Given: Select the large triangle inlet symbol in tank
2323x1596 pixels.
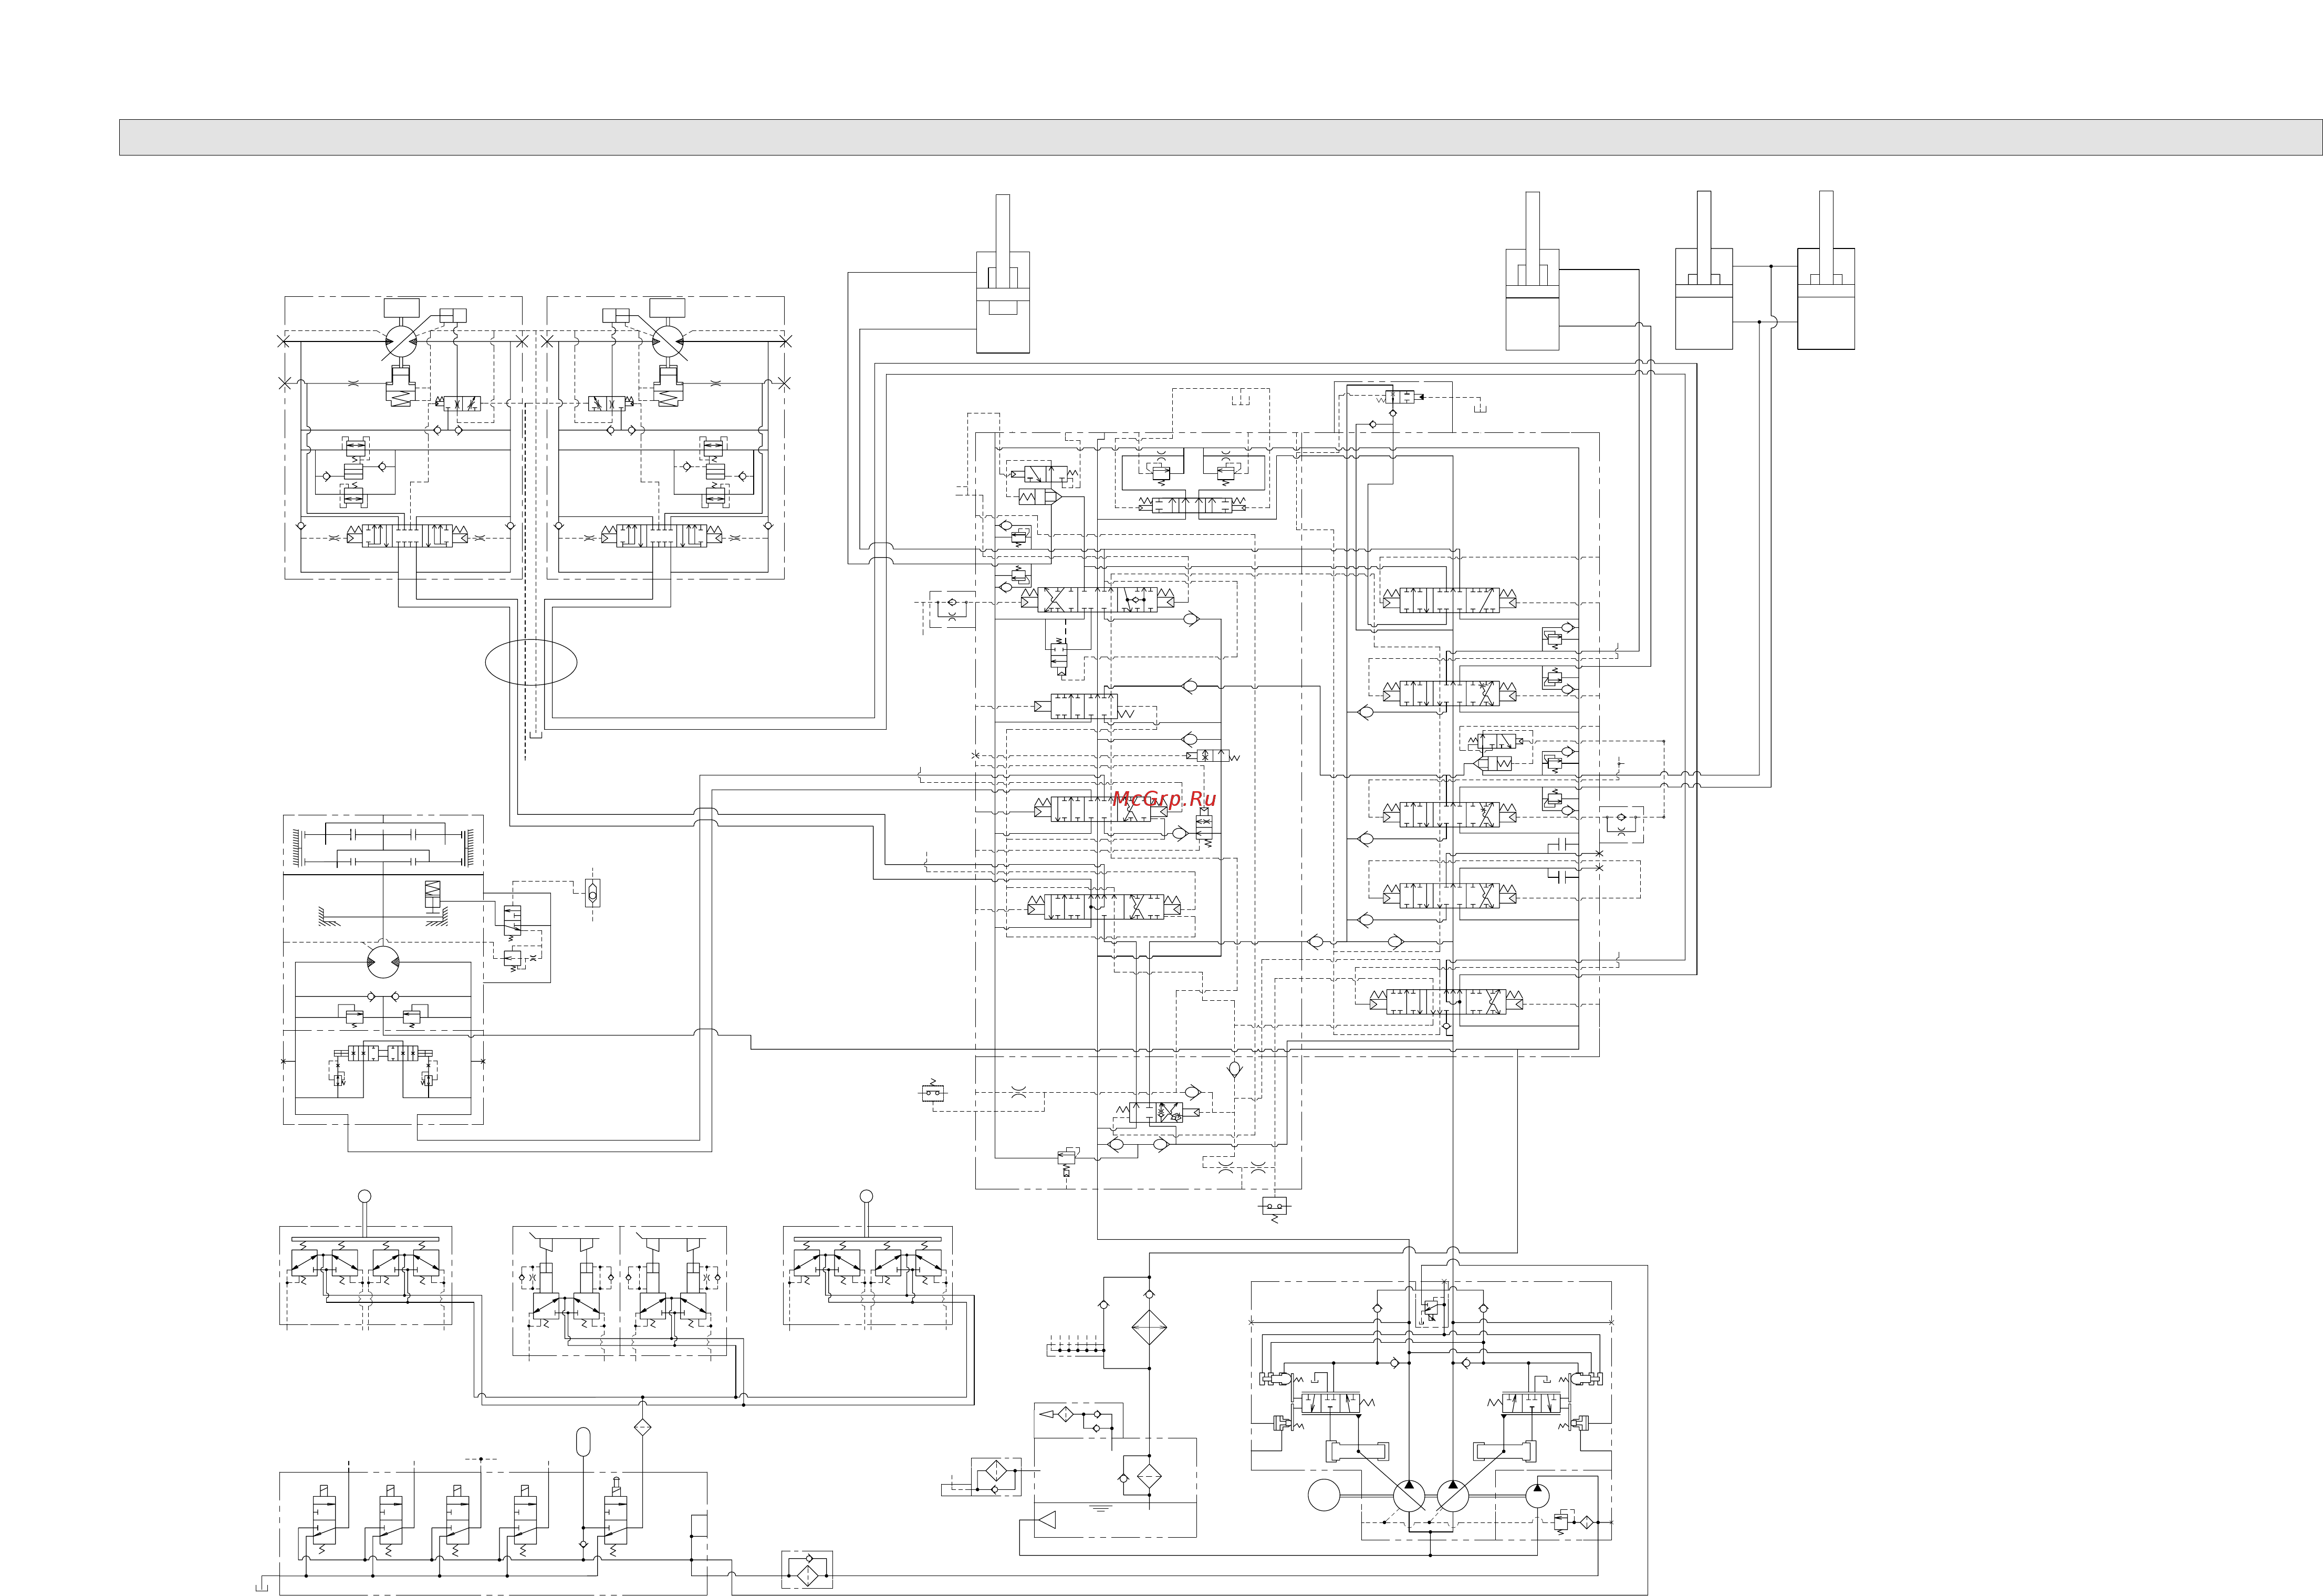Looking at the screenshot, I should pos(1048,1521).
